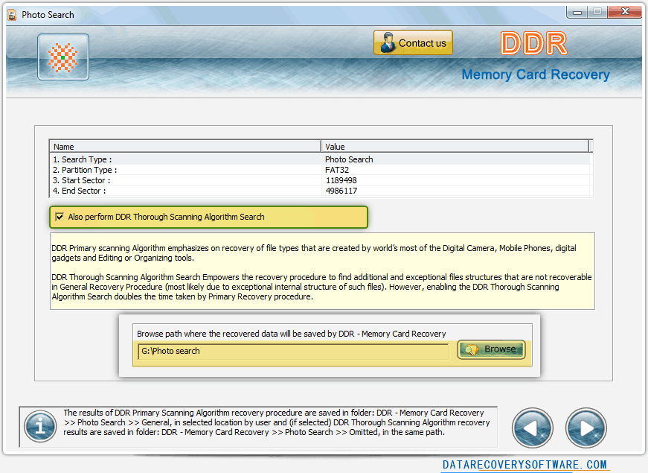Select the '3. Start Sector :' row
This screenshot has height=473, width=648.
click(x=321, y=180)
